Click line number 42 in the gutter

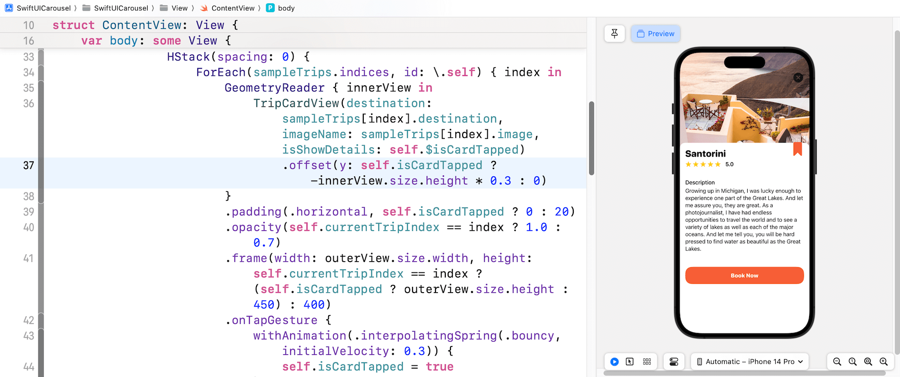[29, 320]
